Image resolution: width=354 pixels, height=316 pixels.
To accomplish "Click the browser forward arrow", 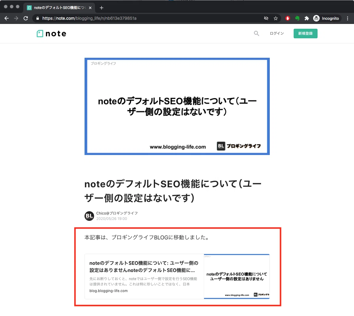I will (16, 18).
